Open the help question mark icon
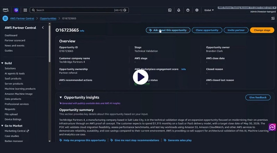The height and width of the screenshot is (153, 277). (188, 10)
